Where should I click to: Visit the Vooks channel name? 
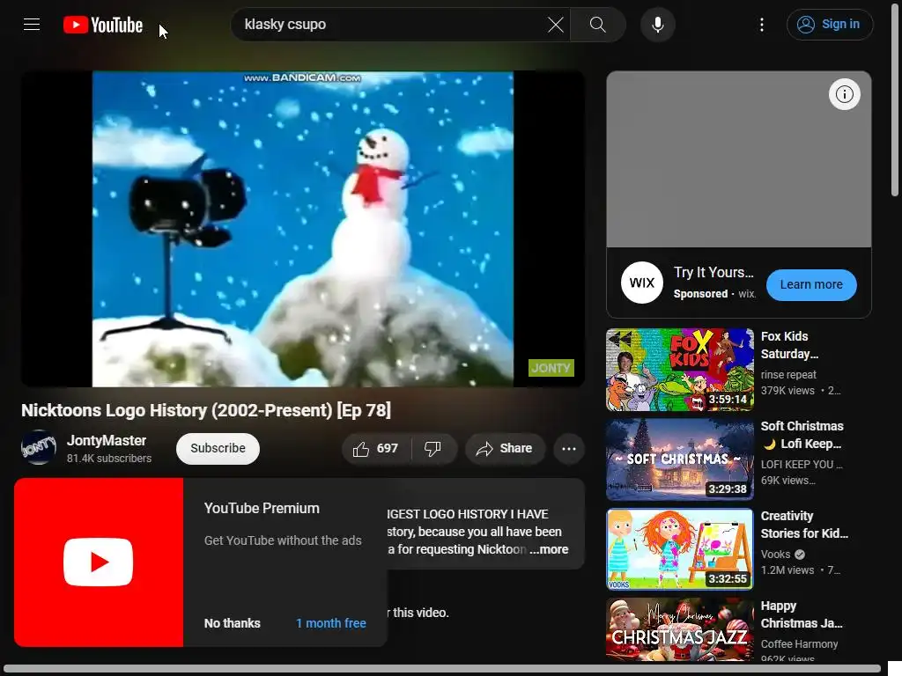click(775, 555)
